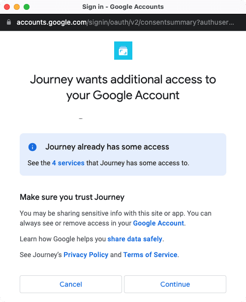The image size is (246, 302).
Task: Click the Make sure you trust Journey heading
Action: coord(72,197)
